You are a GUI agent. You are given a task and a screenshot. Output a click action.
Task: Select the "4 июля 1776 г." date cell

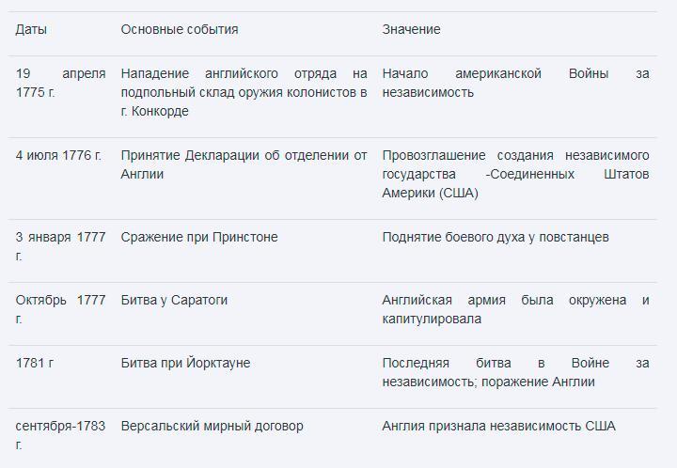coord(58,155)
